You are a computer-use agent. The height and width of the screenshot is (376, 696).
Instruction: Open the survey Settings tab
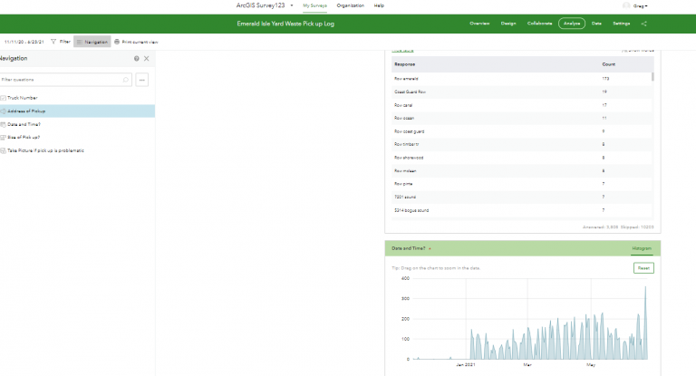[622, 24]
